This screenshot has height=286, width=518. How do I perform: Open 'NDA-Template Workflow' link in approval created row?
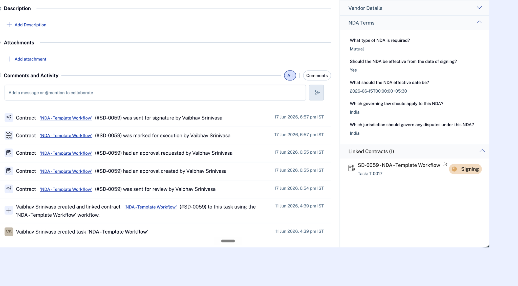pos(66,171)
